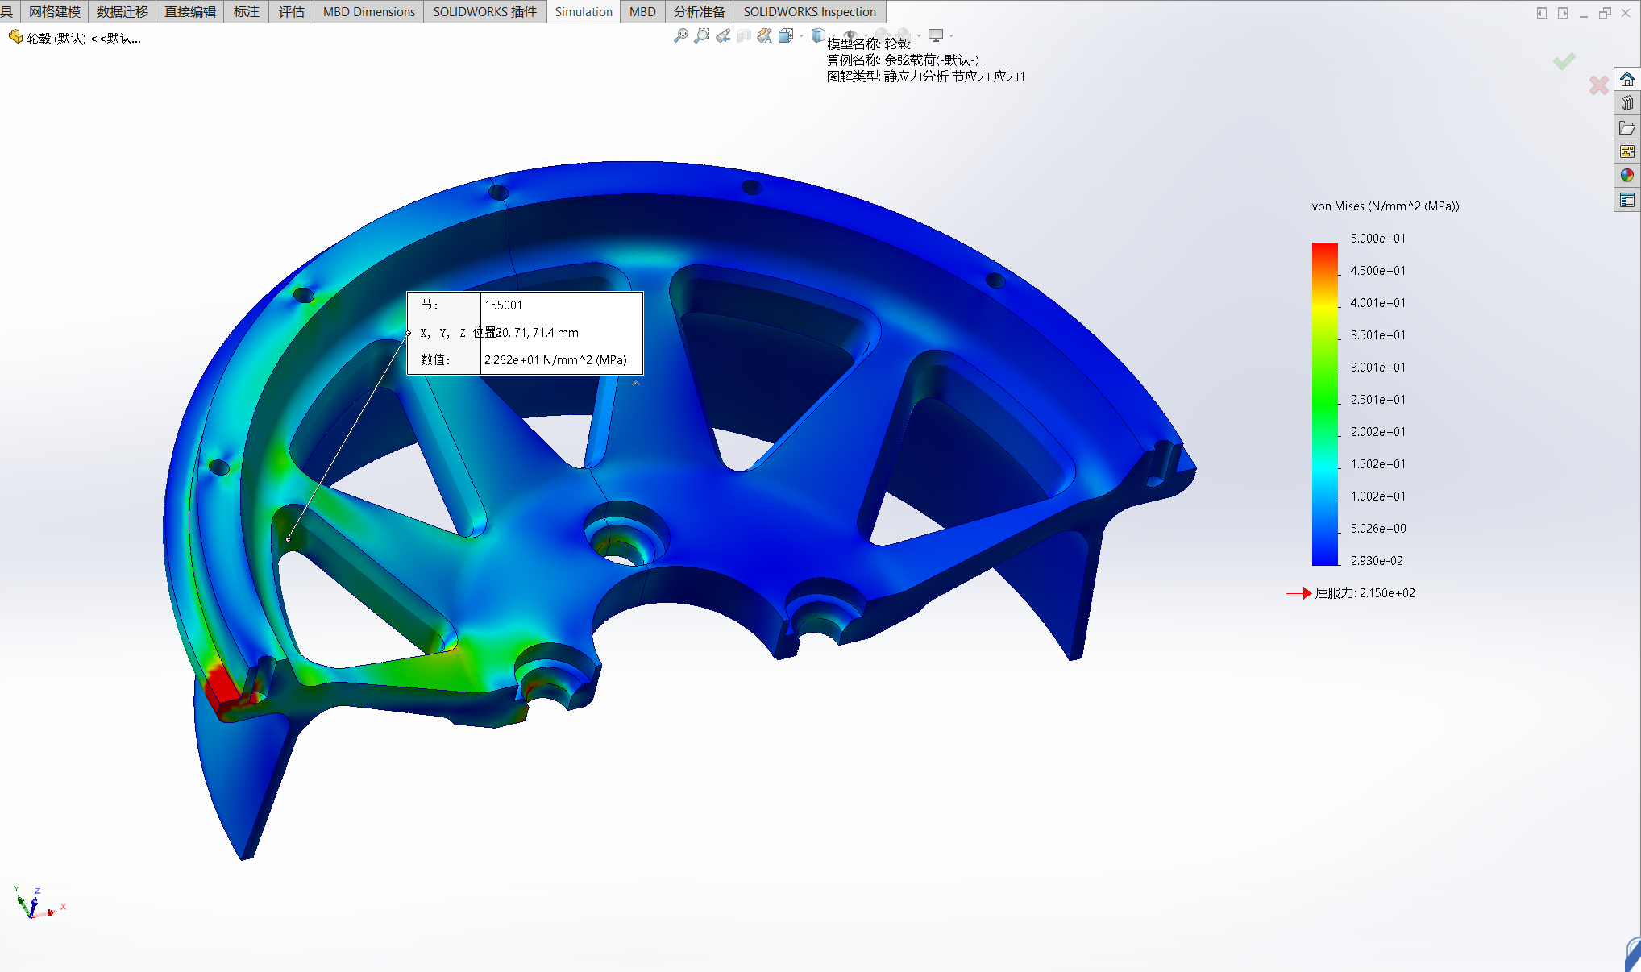Open the MBD Dimensions tab

(368, 12)
